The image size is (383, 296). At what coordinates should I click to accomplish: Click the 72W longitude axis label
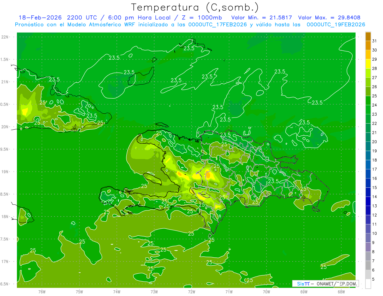pyautogui.click(x=191, y=292)
